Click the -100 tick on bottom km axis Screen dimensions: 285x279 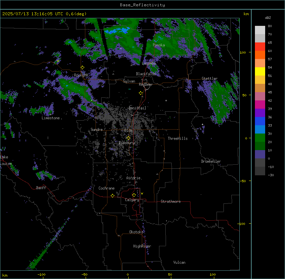tap(41, 274)
